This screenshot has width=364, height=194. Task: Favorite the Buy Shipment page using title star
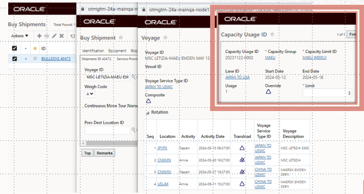(121, 37)
